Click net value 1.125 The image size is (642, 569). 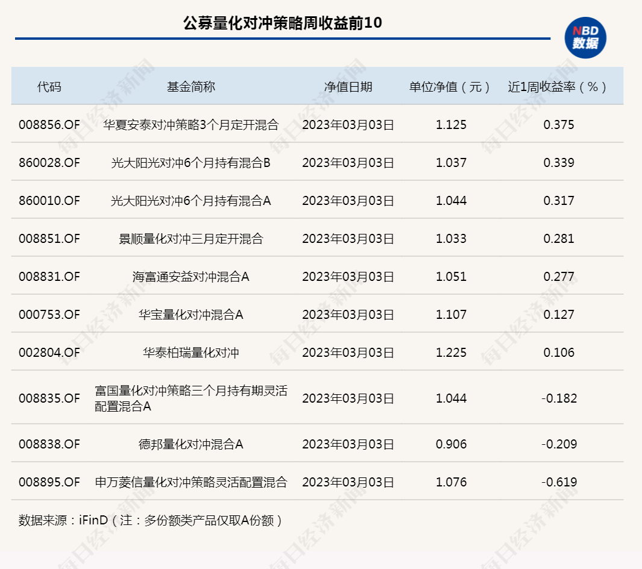(x=451, y=124)
